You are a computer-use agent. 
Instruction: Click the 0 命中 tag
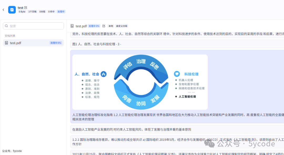52,12
